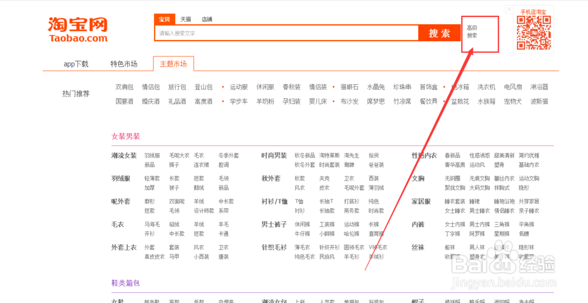Image resolution: width=588 pixels, height=303 pixels.
Task: Open the 睡衣套装 link
Action: [x=455, y=201]
